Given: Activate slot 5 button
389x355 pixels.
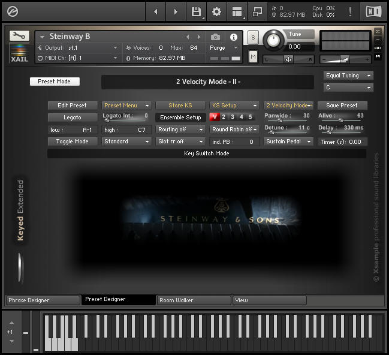Looking at the screenshot, I should 251,117.
